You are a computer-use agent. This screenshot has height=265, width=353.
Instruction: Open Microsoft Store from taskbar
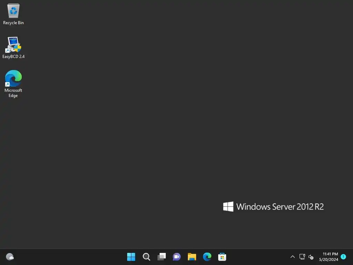point(222,257)
